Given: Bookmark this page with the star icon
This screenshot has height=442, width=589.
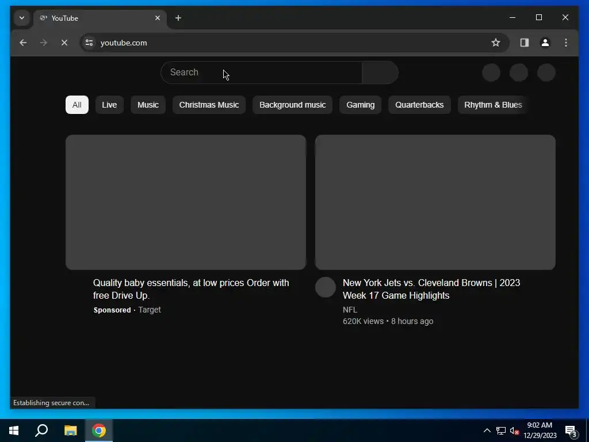Looking at the screenshot, I should click(x=496, y=43).
